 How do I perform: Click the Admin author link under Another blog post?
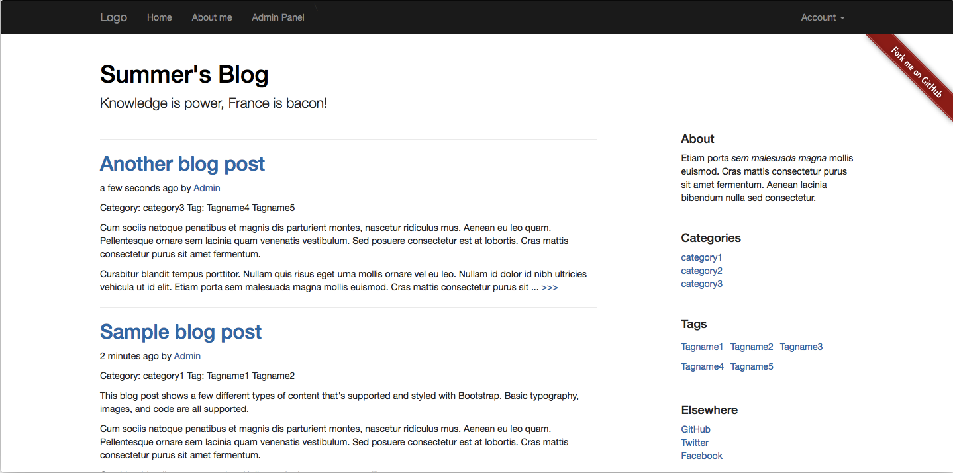coord(207,188)
